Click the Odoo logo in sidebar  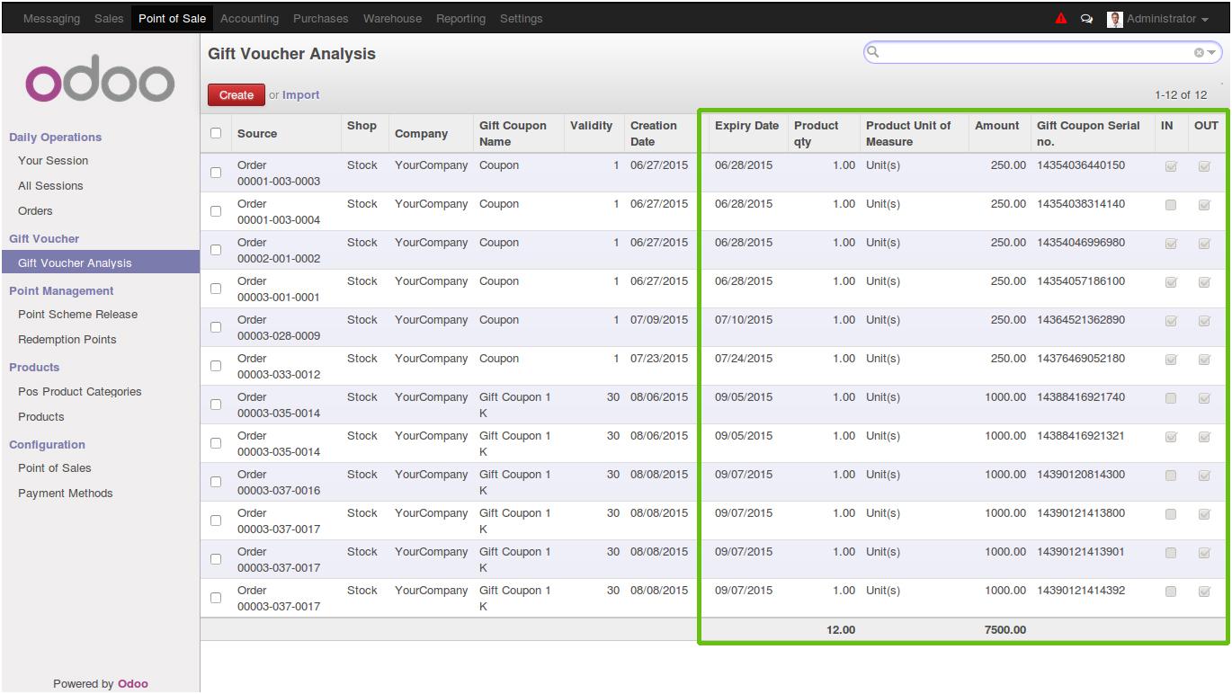pos(100,83)
